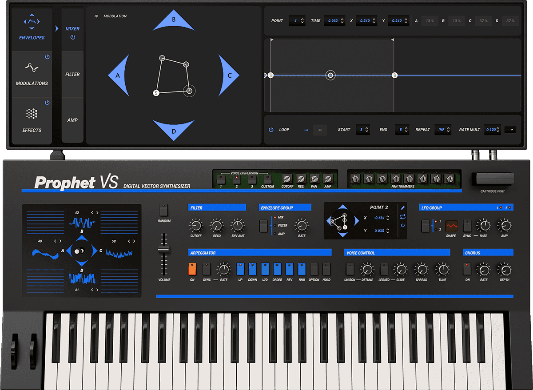Open the dropdown next to Rate Mult.
The image size is (533, 390).
[x=510, y=130]
